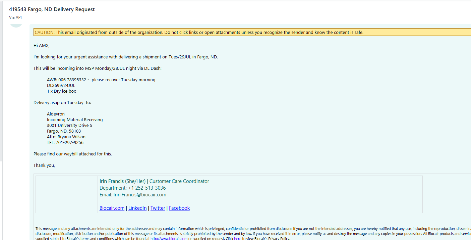The width and height of the screenshot is (471, 240).
Task: Visit Biocair's LinkedIn page
Action: 137,208
